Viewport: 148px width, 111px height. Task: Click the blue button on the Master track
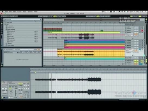pos(140,64)
